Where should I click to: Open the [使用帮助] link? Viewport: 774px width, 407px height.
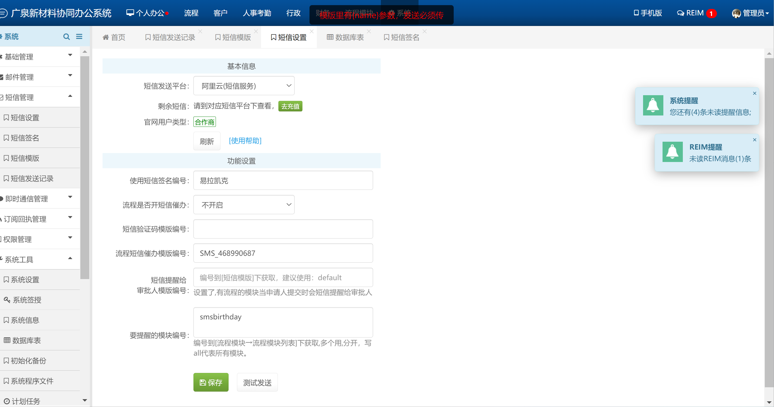pos(245,141)
